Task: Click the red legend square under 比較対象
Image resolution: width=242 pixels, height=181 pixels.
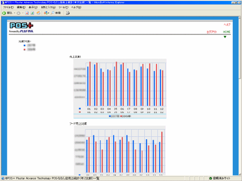Action: (x=24, y=49)
